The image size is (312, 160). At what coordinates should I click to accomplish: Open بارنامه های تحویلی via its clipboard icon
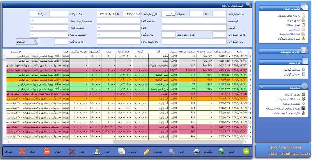point(303,16)
